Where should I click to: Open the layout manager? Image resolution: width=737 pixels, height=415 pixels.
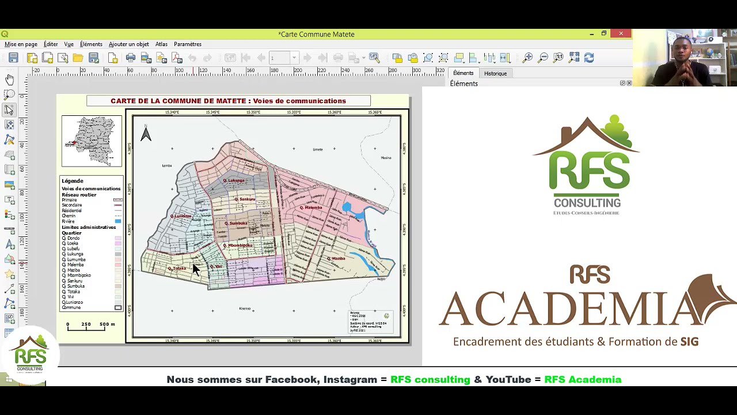tap(63, 58)
